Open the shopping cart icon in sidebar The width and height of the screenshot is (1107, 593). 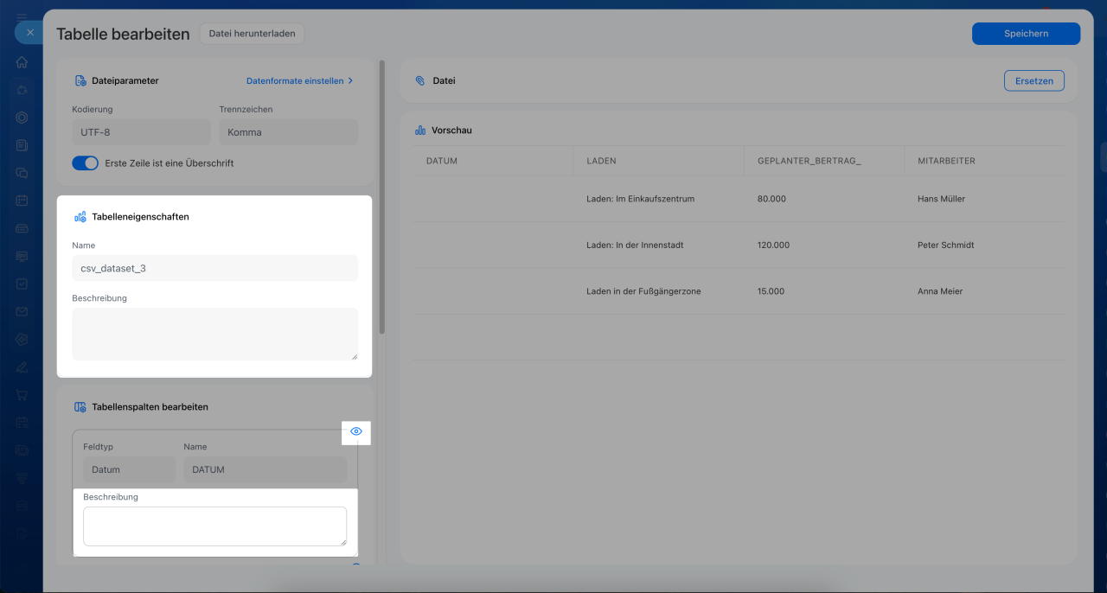[22, 394]
